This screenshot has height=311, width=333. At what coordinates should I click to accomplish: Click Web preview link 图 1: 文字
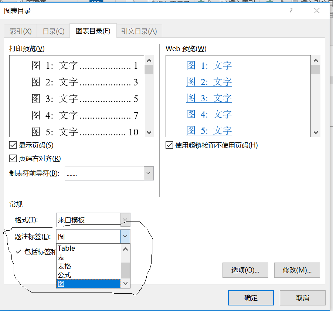point(209,65)
